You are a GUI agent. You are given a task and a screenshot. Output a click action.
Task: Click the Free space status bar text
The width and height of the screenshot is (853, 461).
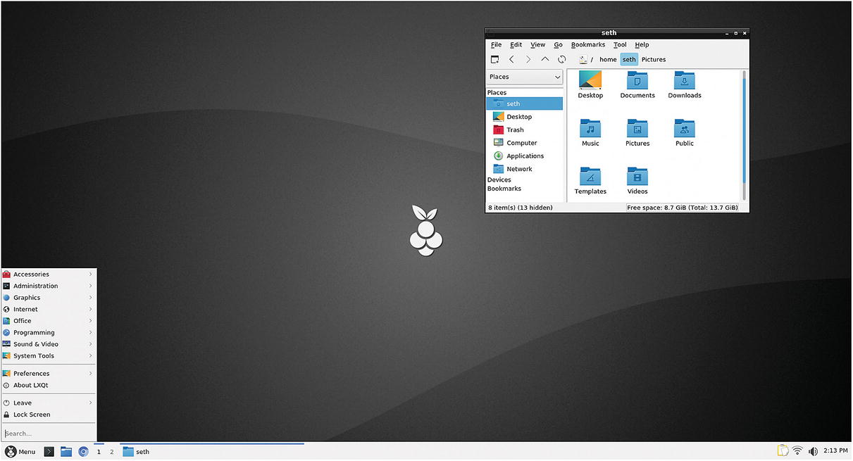[683, 208]
